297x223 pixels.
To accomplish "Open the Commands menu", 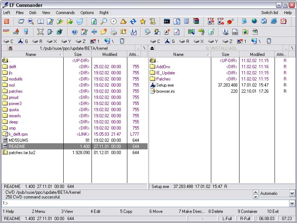I will pyautogui.click(x=65, y=13).
